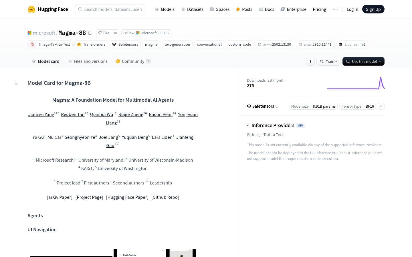Click the microsoft organization logo
The height and width of the screenshot is (257, 412).
point(29,33)
